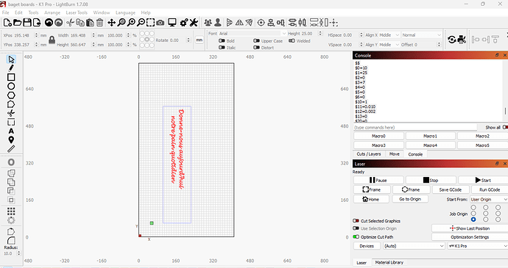Viewport: 508px width, 268px height.
Task: Click the Devices button
Action: tap(367, 246)
